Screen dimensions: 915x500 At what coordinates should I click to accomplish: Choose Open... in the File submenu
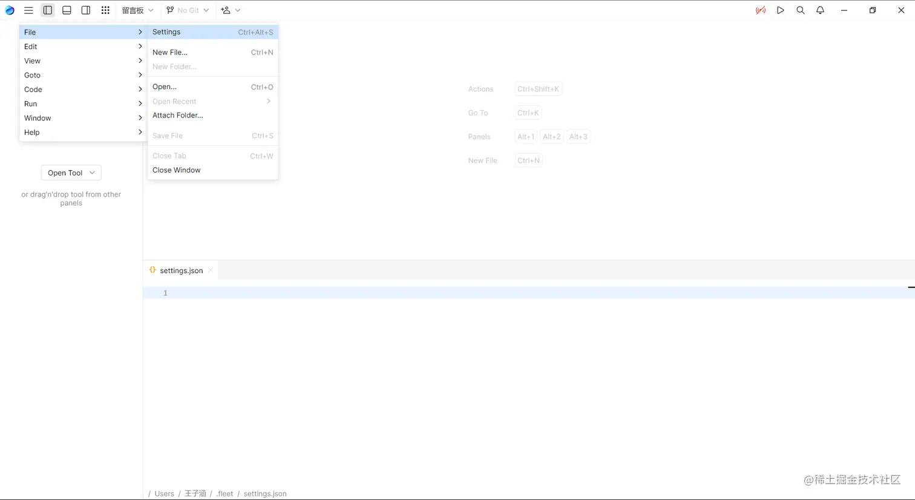coord(213,87)
